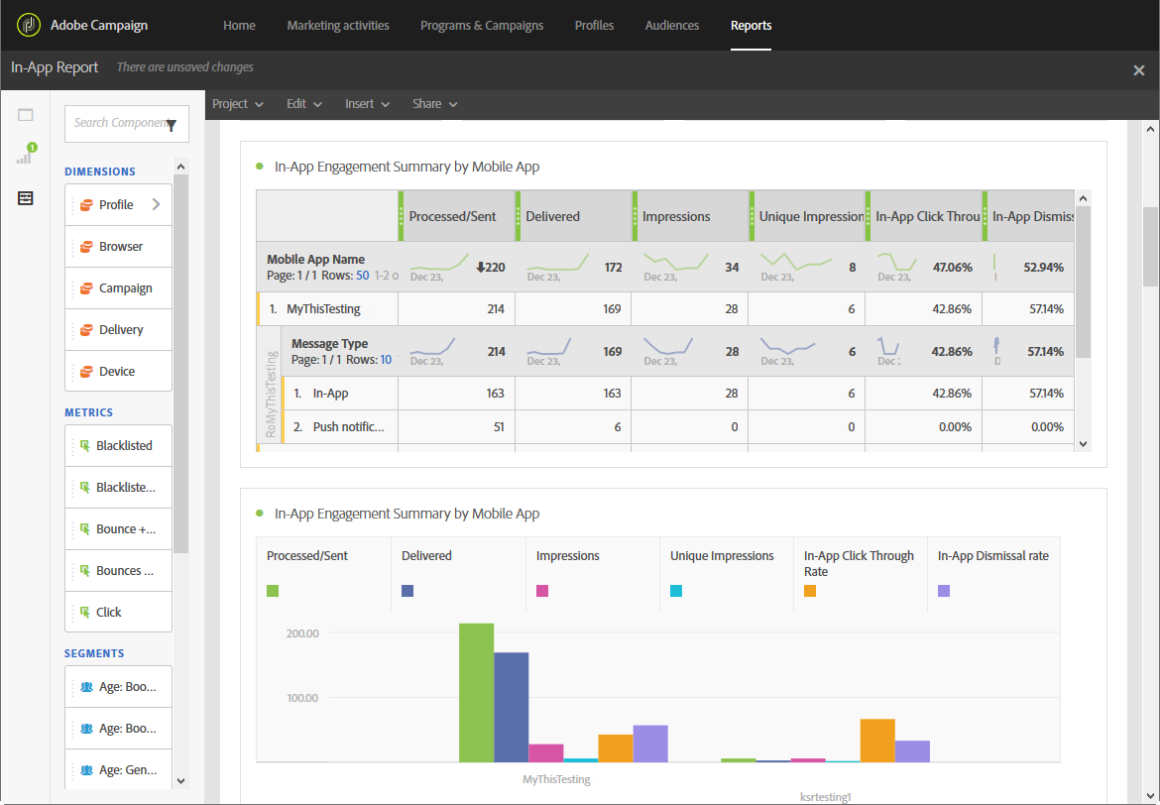Click the Browser dimension icon
1160x805 pixels.
pos(86,247)
